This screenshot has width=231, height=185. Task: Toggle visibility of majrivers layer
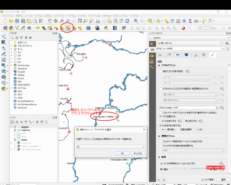click(x=15, y=130)
